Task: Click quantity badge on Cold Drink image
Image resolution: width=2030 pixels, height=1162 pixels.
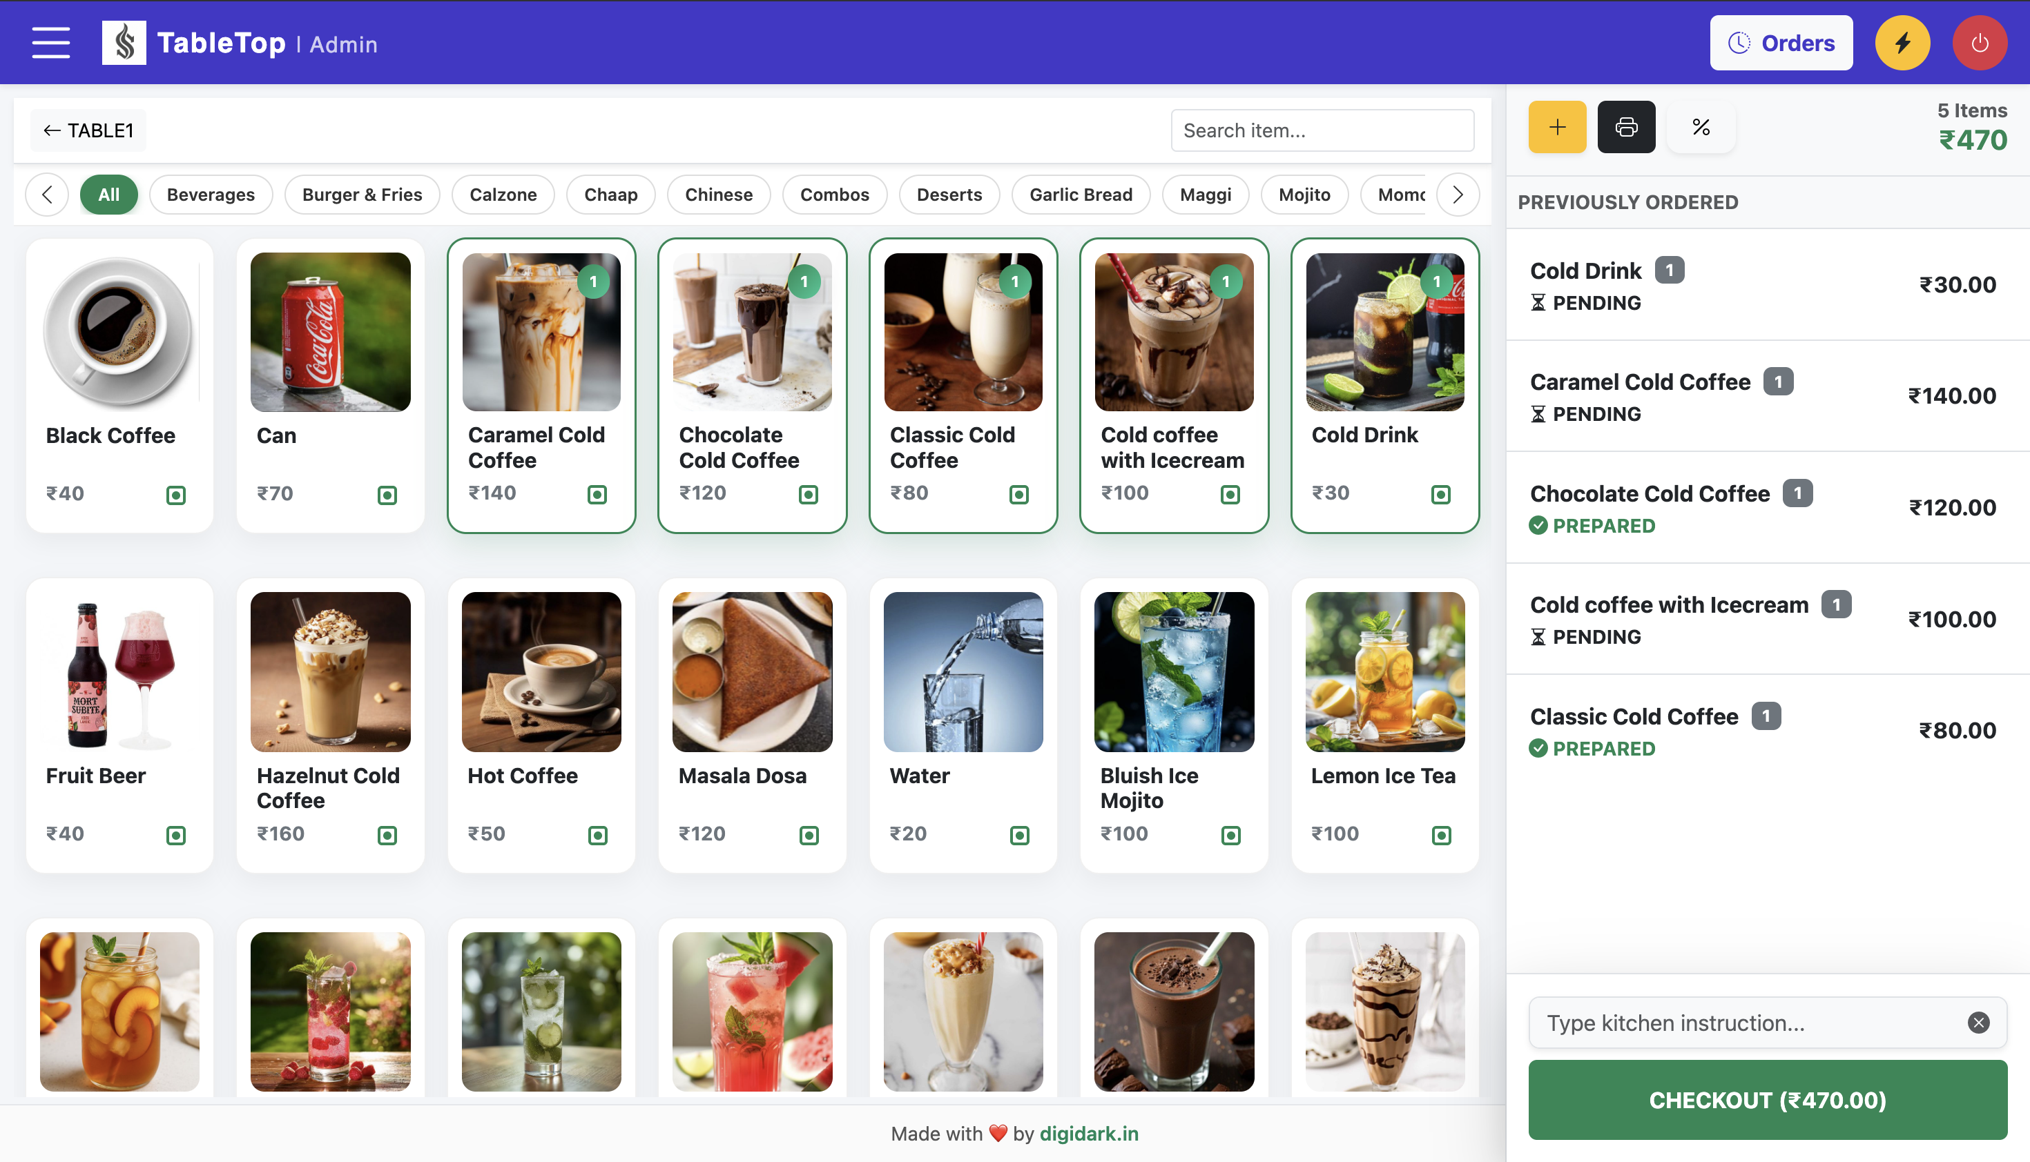Action: click(x=1437, y=281)
